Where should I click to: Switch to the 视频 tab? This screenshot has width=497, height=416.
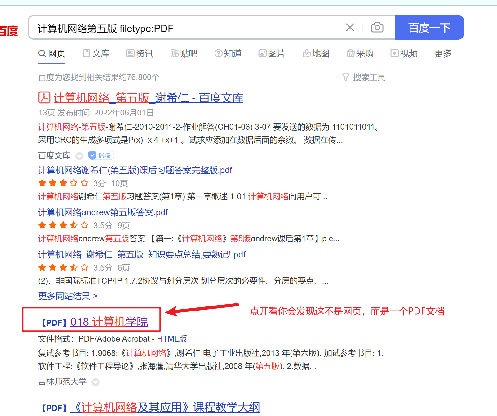pos(404,54)
